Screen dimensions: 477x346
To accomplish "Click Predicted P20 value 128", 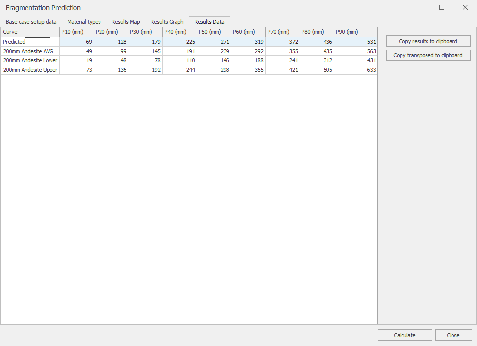I will [x=111, y=42].
